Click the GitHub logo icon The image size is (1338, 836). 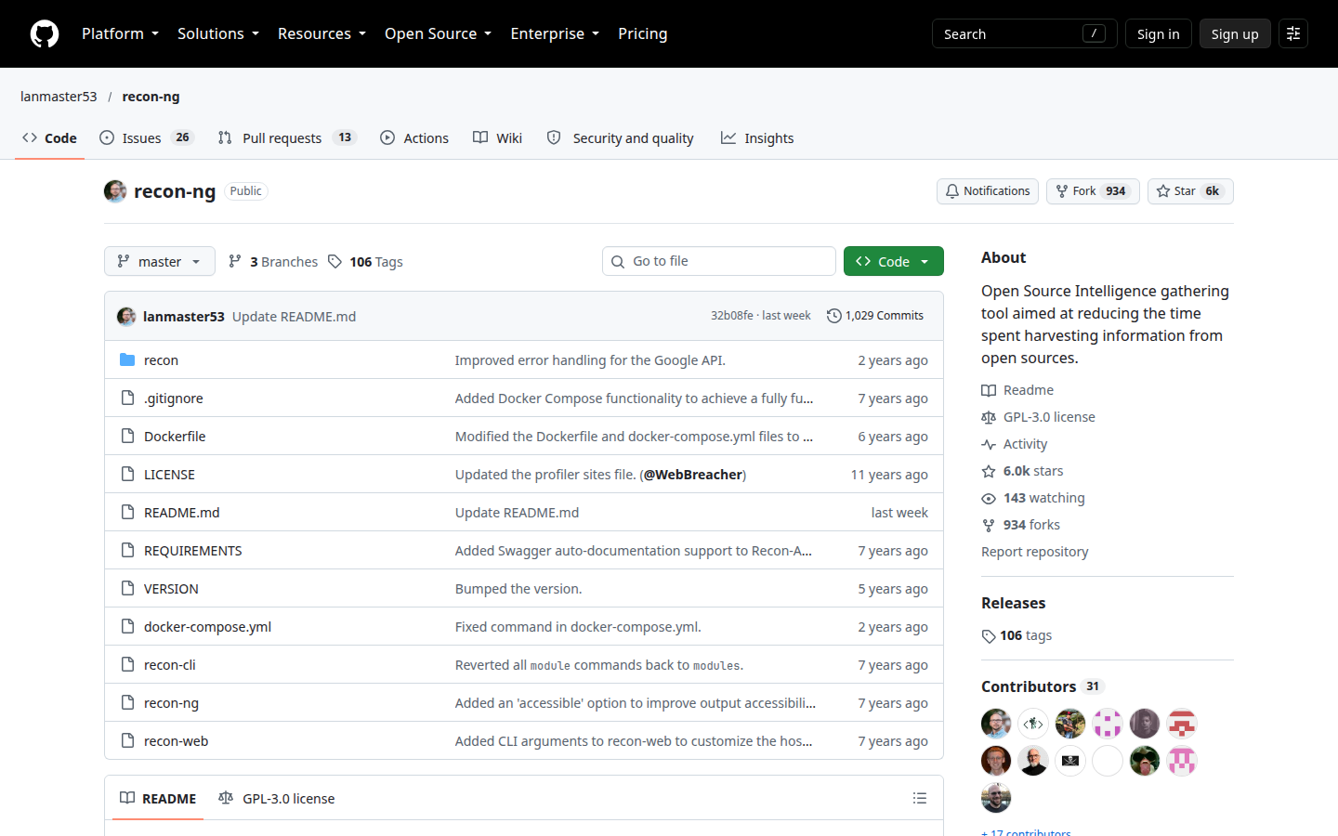(45, 33)
